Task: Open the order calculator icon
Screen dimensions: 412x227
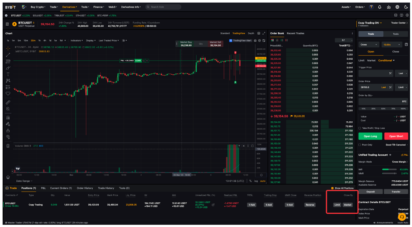Action: (406, 45)
